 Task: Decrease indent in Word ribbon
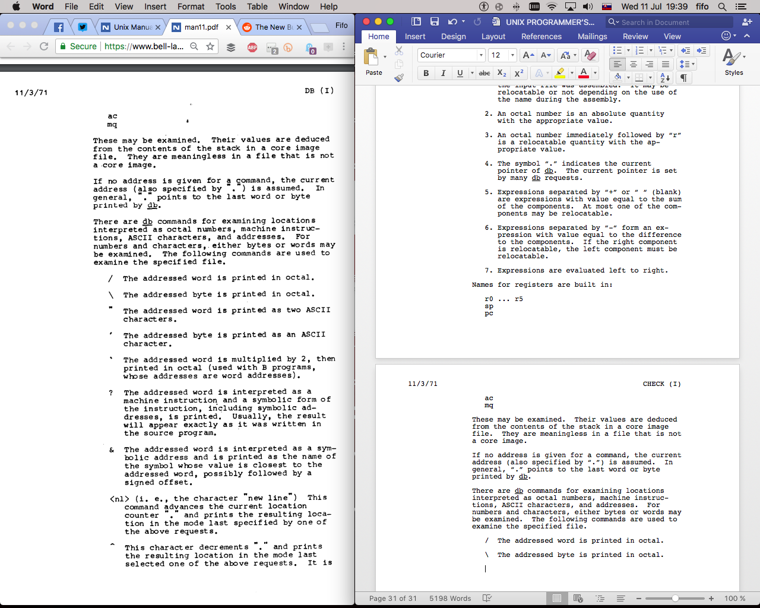click(x=685, y=50)
